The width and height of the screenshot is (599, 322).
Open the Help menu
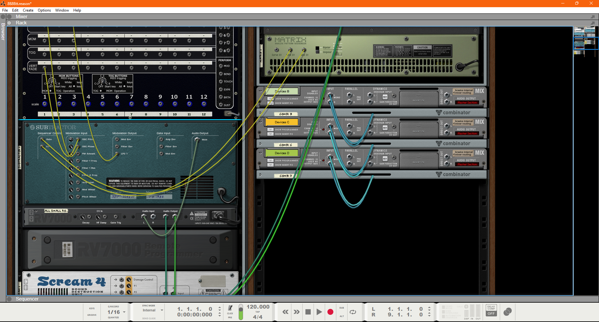coord(77,10)
